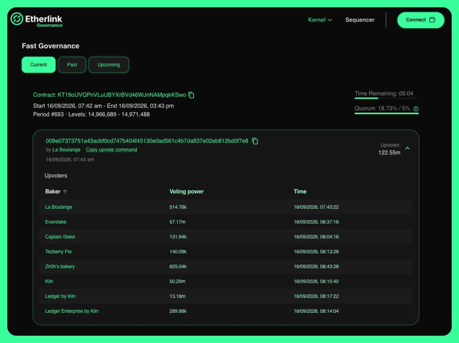Click the Voting power column header
This screenshot has height=343, width=459.
tap(187, 191)
